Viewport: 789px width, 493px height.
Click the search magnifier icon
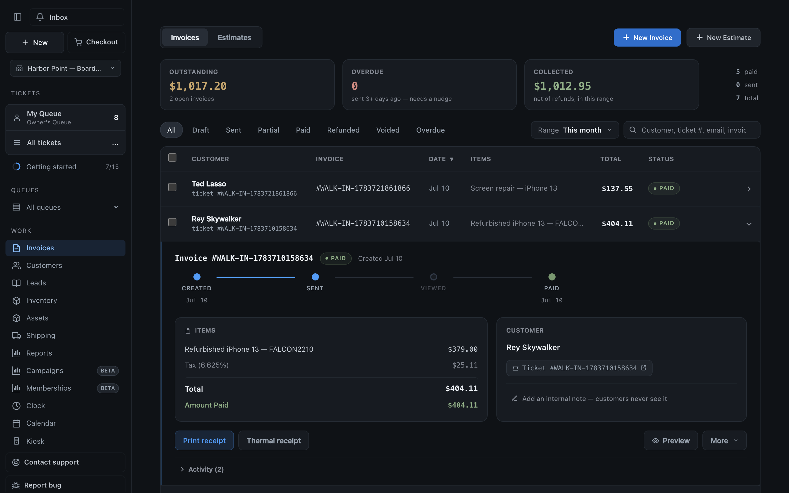pos(633,130)
